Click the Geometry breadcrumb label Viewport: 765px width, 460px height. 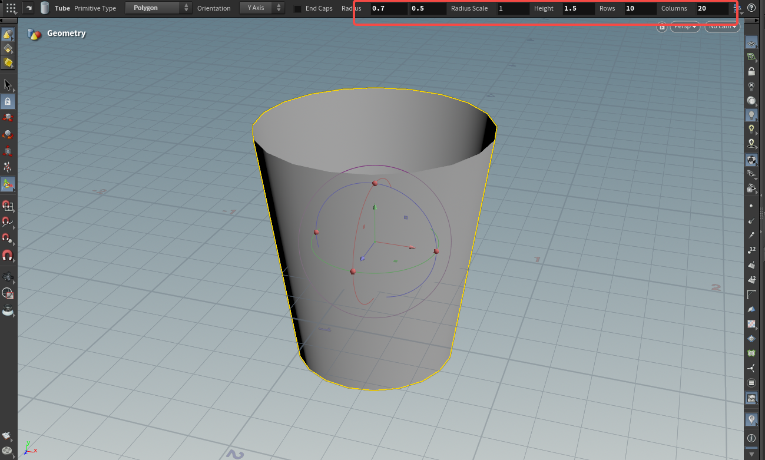click(67, 33)
